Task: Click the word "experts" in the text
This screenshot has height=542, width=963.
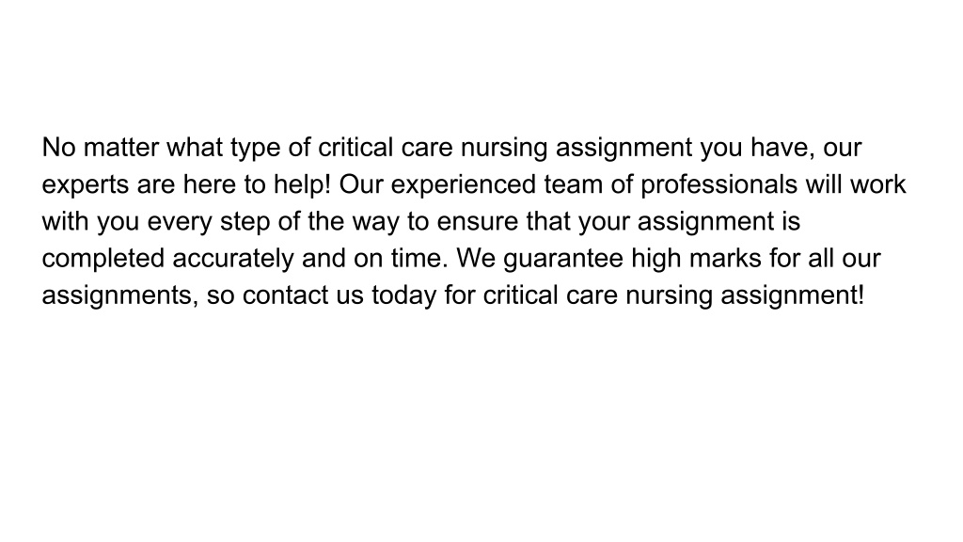Action: (x=86, y=185)
